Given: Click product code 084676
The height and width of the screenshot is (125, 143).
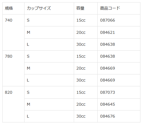Looking at the screenshot, I should point(107,116).
